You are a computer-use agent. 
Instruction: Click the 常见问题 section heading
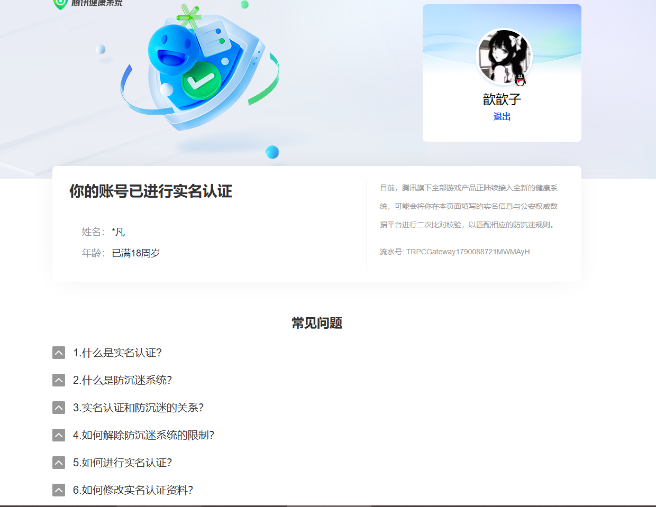pyautogui.click(x=317, y=323)
